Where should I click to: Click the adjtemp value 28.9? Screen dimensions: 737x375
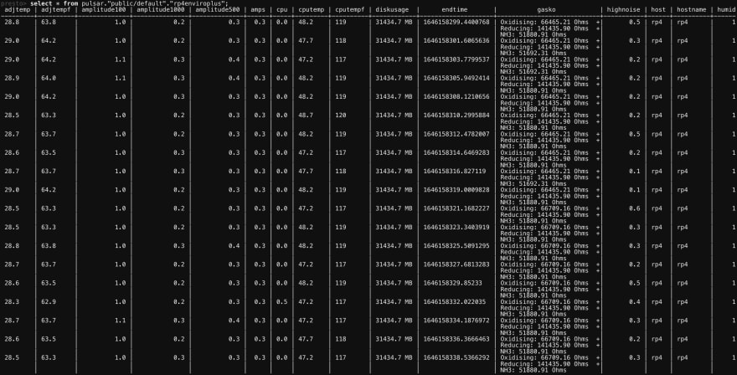click(12, 78)
